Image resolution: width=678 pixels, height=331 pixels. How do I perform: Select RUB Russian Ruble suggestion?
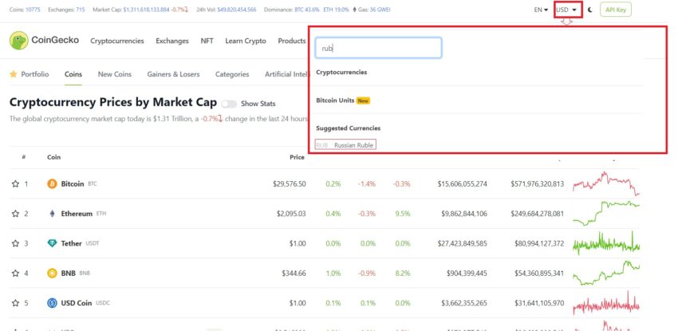(x=345, y=145)
